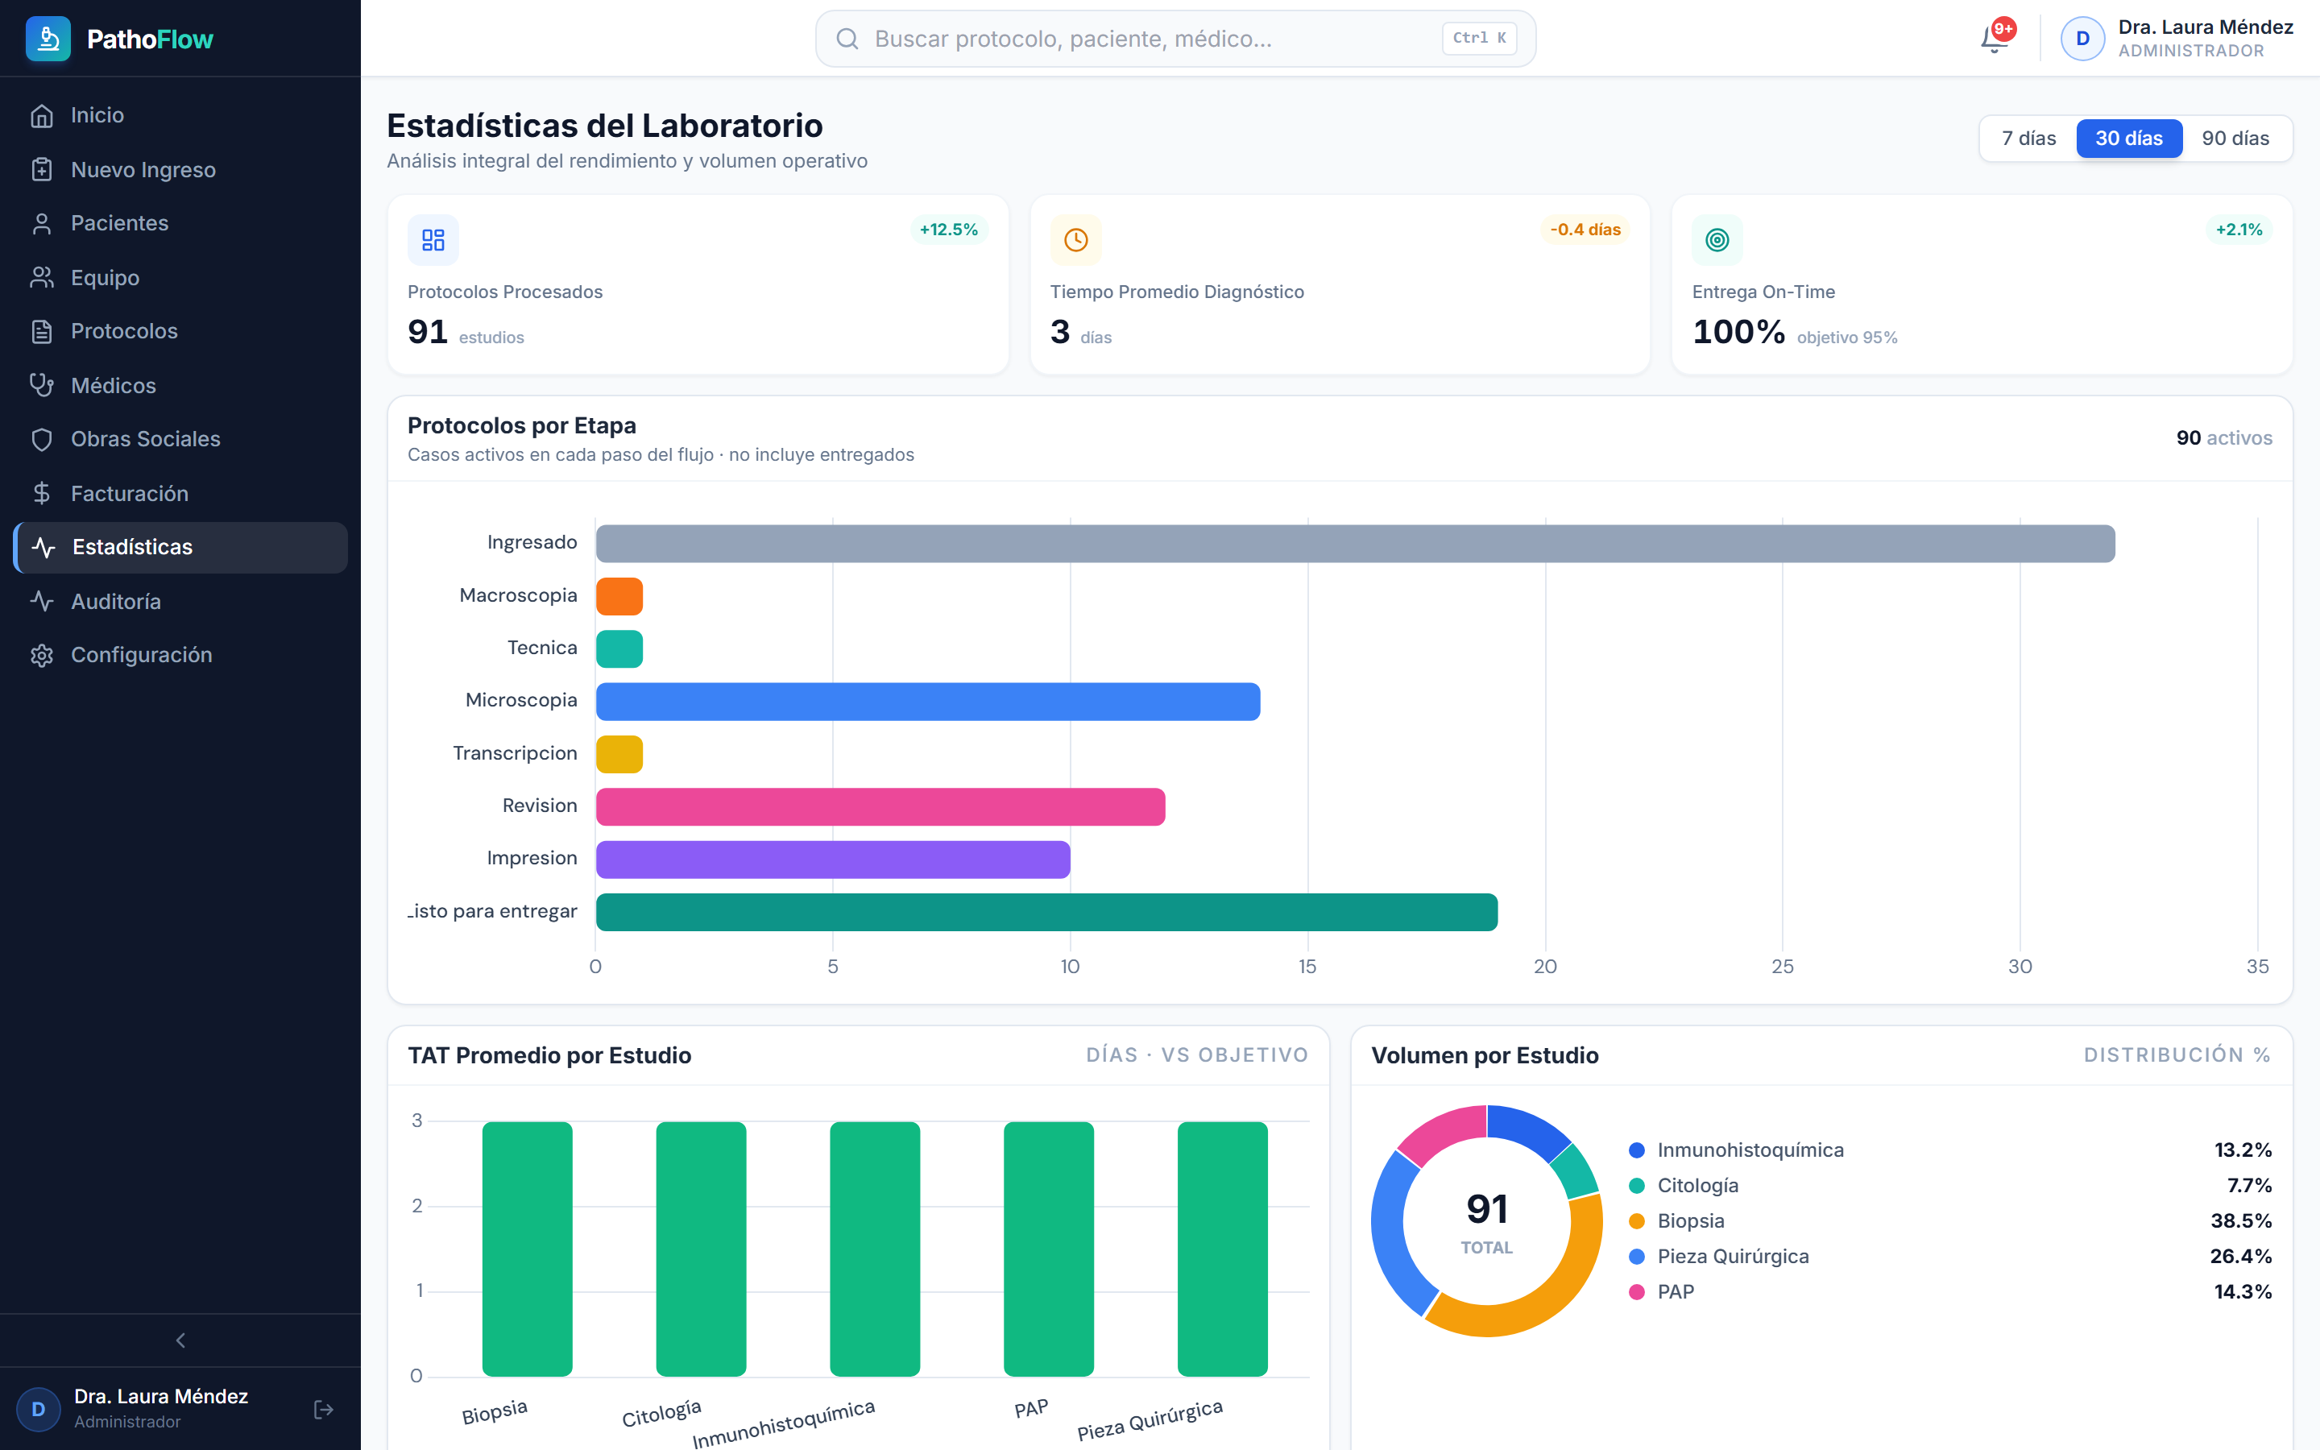Click the Tiempo Promedio clock icon
2320x1450 pixels.
pyautogui.click(x=1075, y=240)
